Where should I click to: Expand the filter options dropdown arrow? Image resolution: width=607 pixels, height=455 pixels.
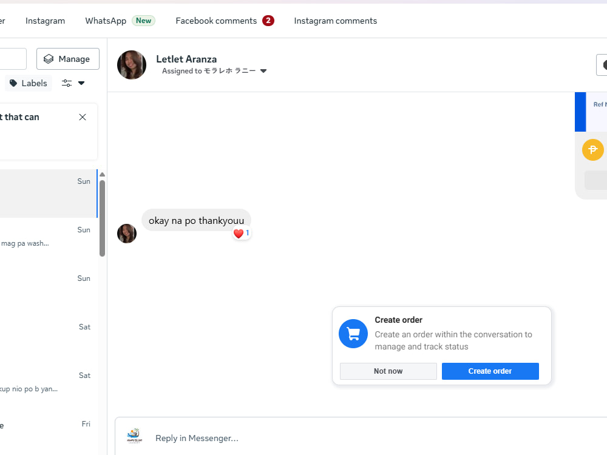click(81, 83)
